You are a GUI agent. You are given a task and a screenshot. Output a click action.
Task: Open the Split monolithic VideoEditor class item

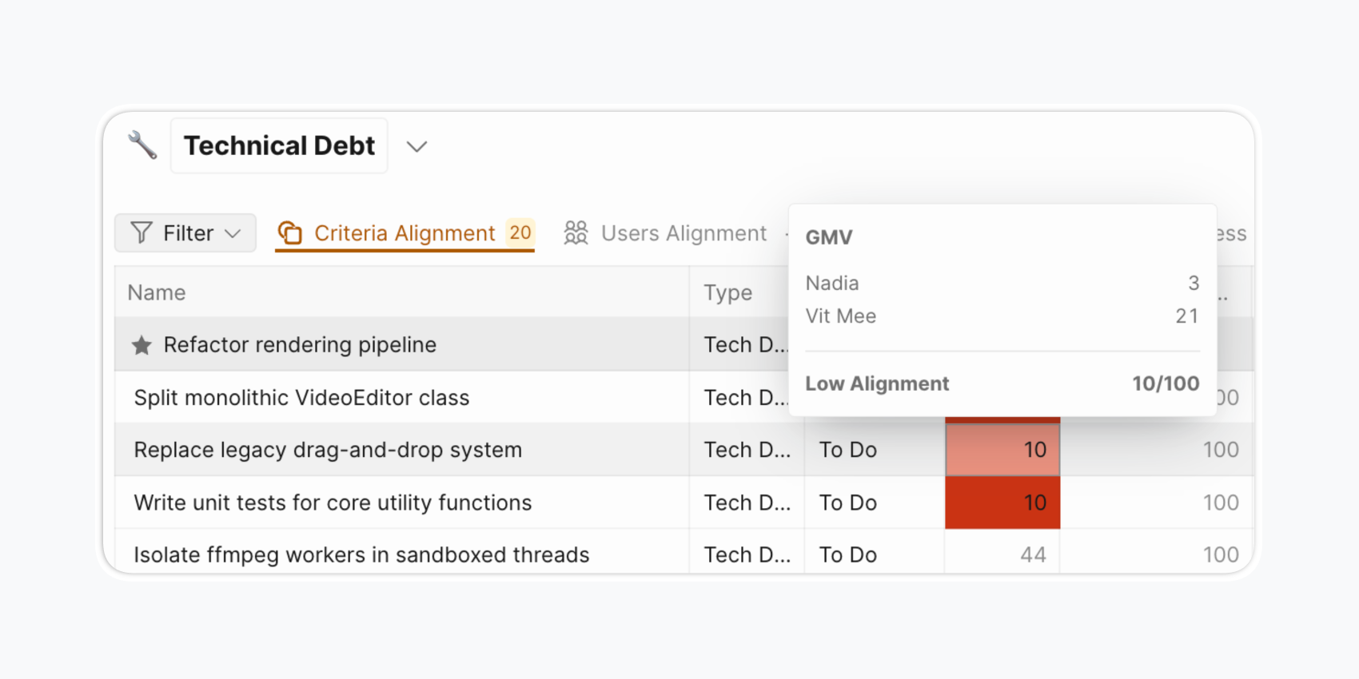pyautogui.click(x=301, y=398)
